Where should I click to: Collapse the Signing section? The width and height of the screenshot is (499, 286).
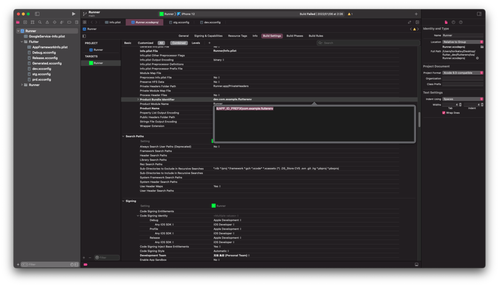click(123, 201)
